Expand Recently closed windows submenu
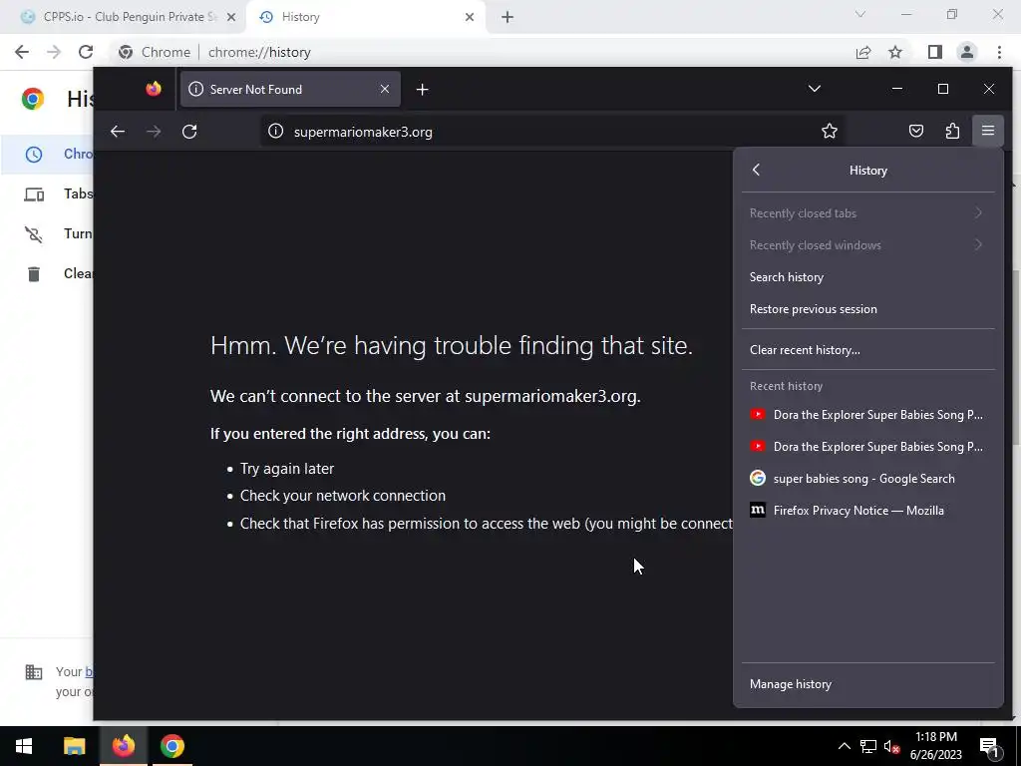 (x=868, y=245)
